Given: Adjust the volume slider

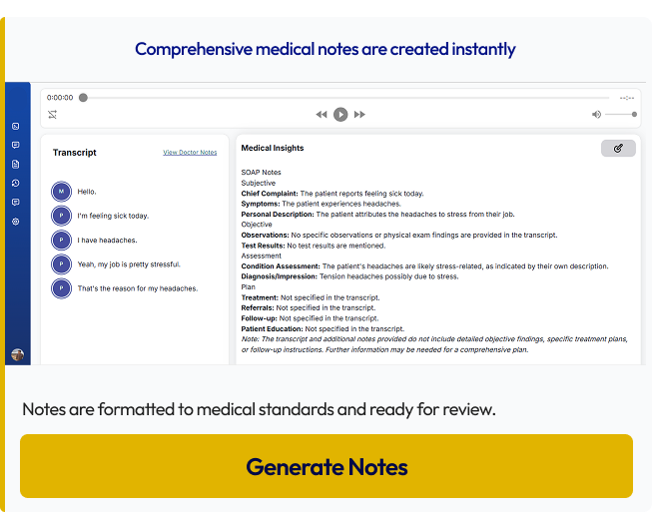Looking at the screenshot, I should point(621,115).
